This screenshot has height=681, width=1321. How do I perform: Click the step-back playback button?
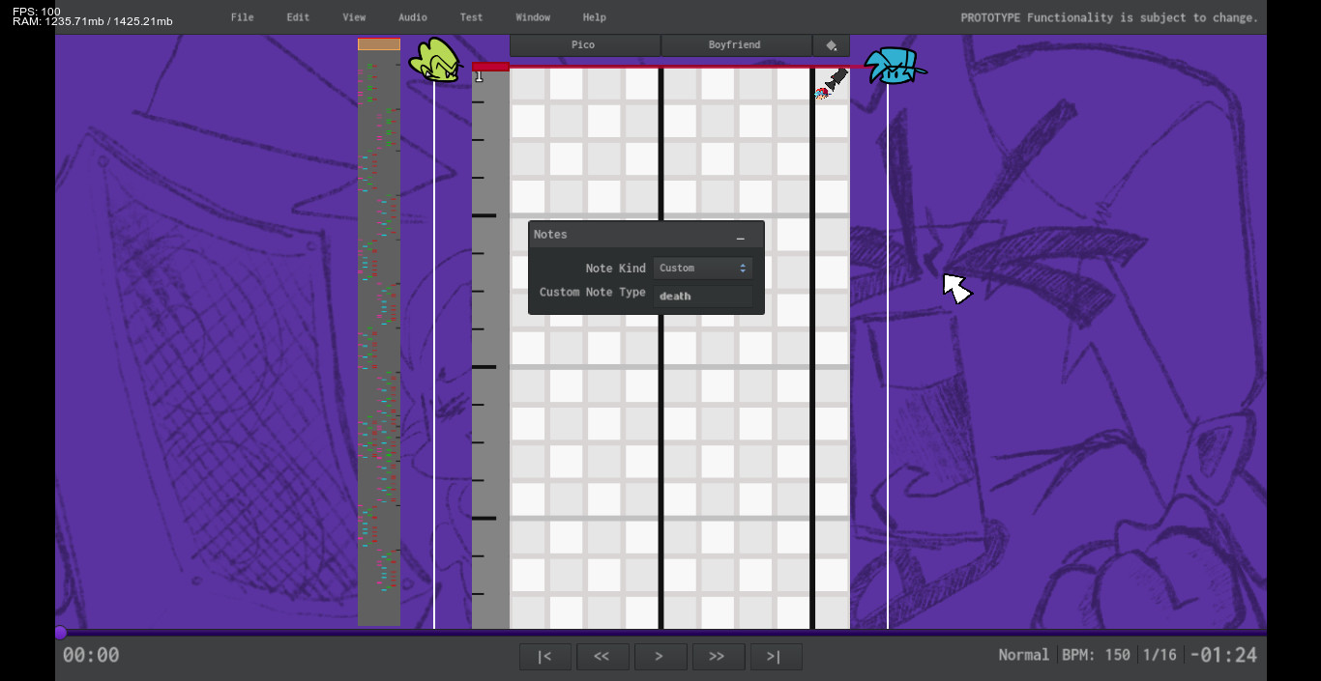pyautogui.click(x=602, y=656)
